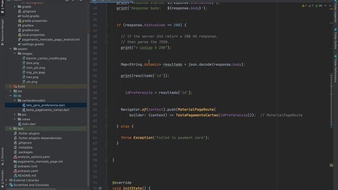Click the override gutter icon at initState

point(100,188)
